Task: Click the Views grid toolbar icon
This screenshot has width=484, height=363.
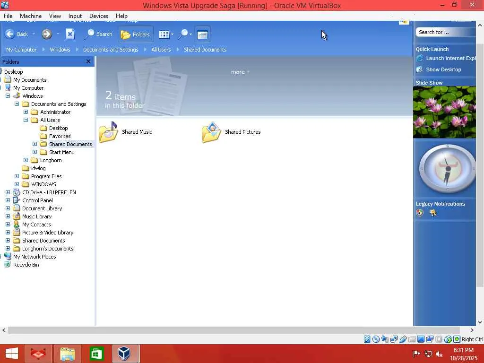Action: [164, 34]
